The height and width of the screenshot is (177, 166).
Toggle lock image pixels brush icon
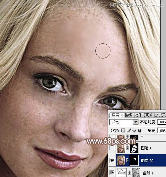[129, 130]
